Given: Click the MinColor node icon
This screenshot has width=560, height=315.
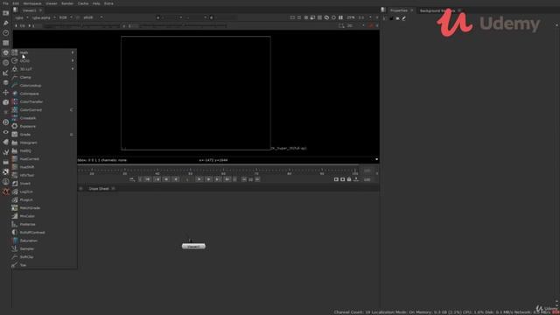Looking at the screenshot, I should click(x=15, y=216).
